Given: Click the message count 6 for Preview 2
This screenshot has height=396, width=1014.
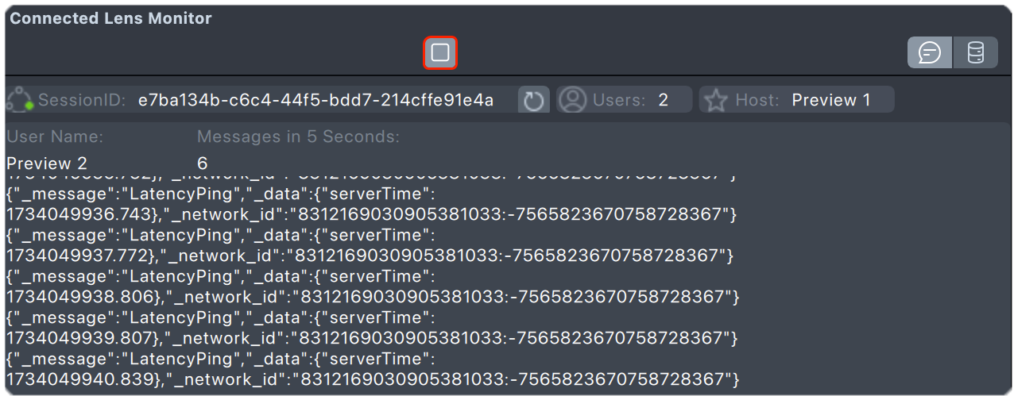Looking at the screenshot, I should coord(203,163).
